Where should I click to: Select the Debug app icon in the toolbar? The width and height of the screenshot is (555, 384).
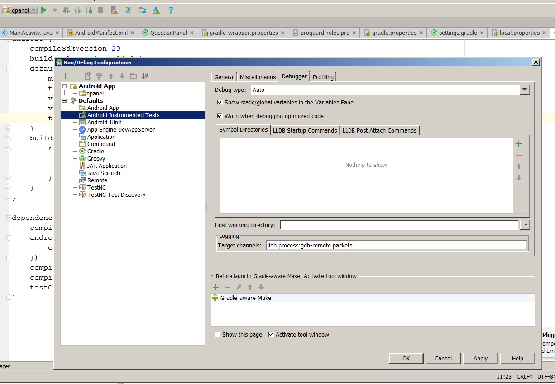(66, 10)
